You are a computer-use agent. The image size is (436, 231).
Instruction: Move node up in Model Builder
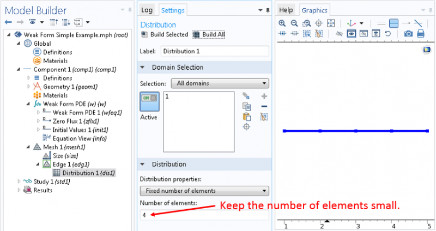click(x=53, y=22)
